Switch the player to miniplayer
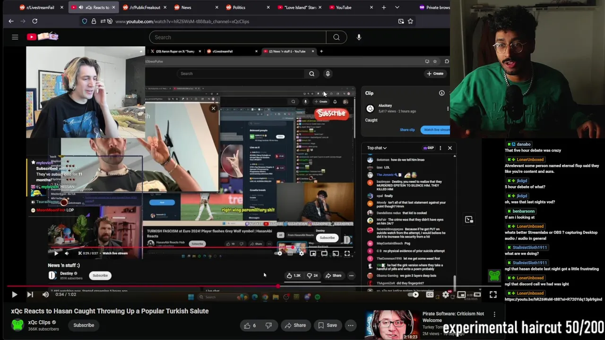The image size is (605, 340). click(461, 295)
